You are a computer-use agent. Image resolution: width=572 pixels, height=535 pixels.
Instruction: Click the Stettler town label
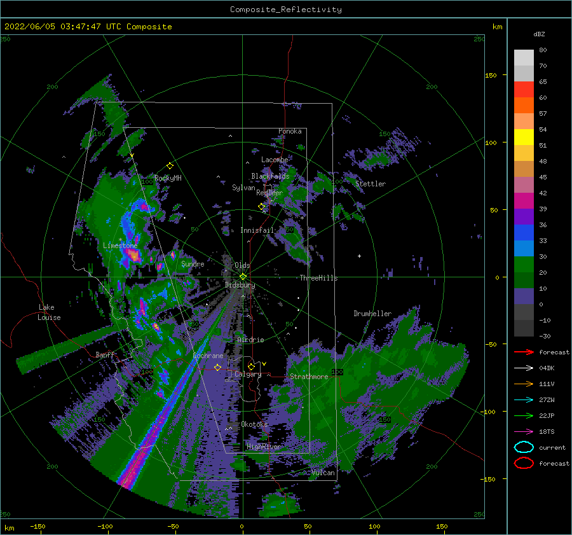coord(371,184)
